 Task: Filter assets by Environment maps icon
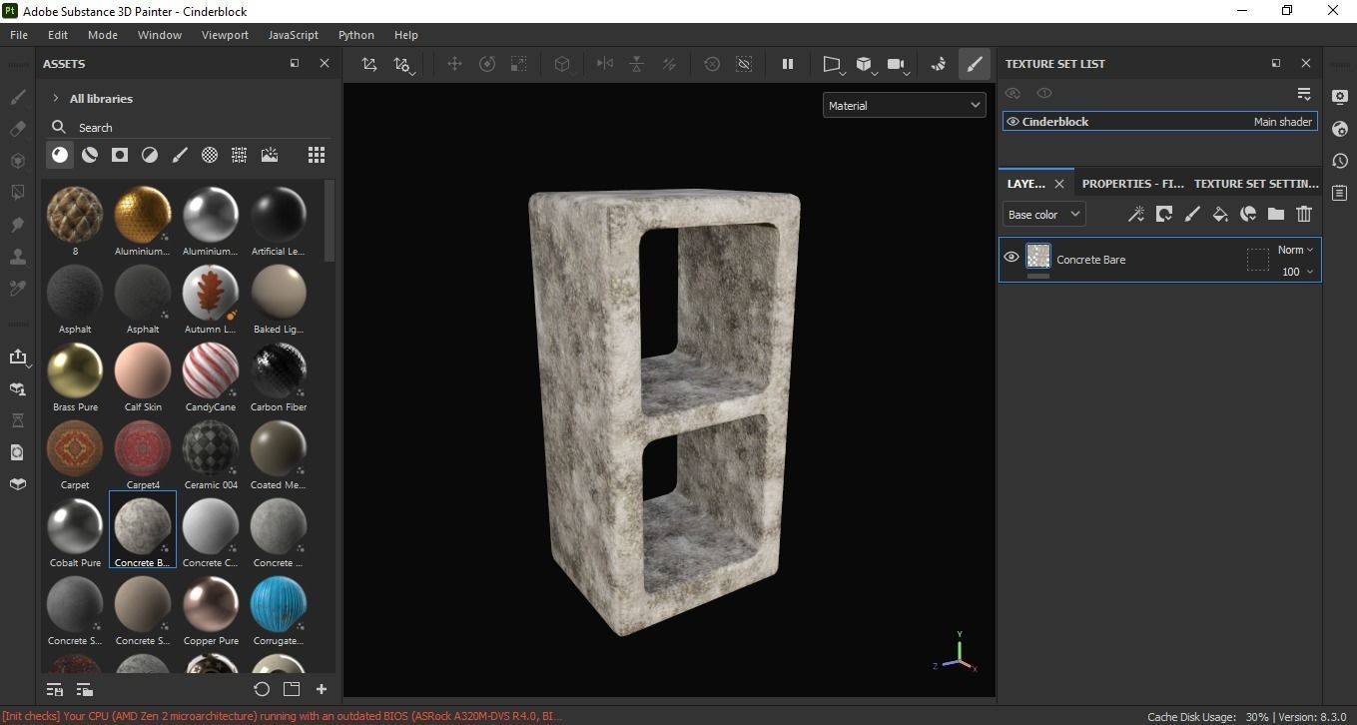[x=270, y=155]
